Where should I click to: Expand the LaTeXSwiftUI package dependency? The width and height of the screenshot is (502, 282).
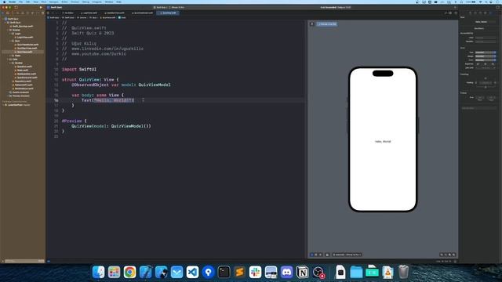(x=3, y=105)
